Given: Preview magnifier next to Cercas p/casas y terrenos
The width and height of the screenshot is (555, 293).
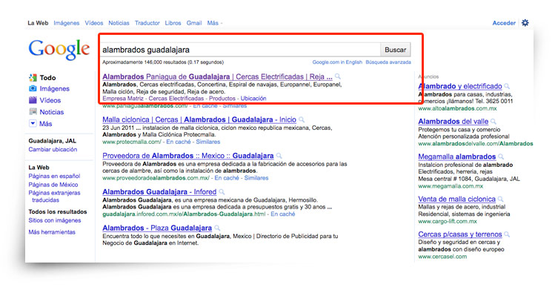Looking at the screenshot, I should (x=507, y=234).
